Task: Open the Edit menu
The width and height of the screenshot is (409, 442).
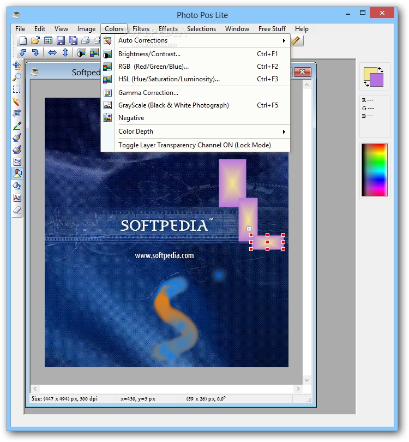Action: click(40, 29)
